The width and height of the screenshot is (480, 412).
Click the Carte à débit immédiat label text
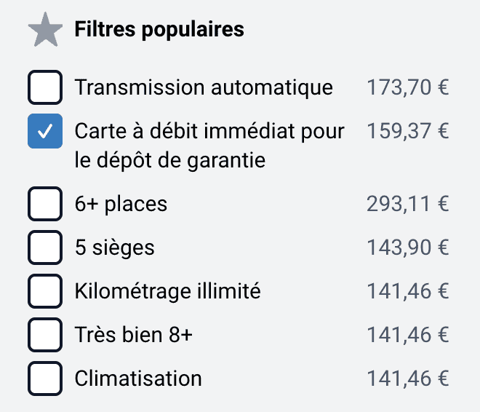(209, 145)
